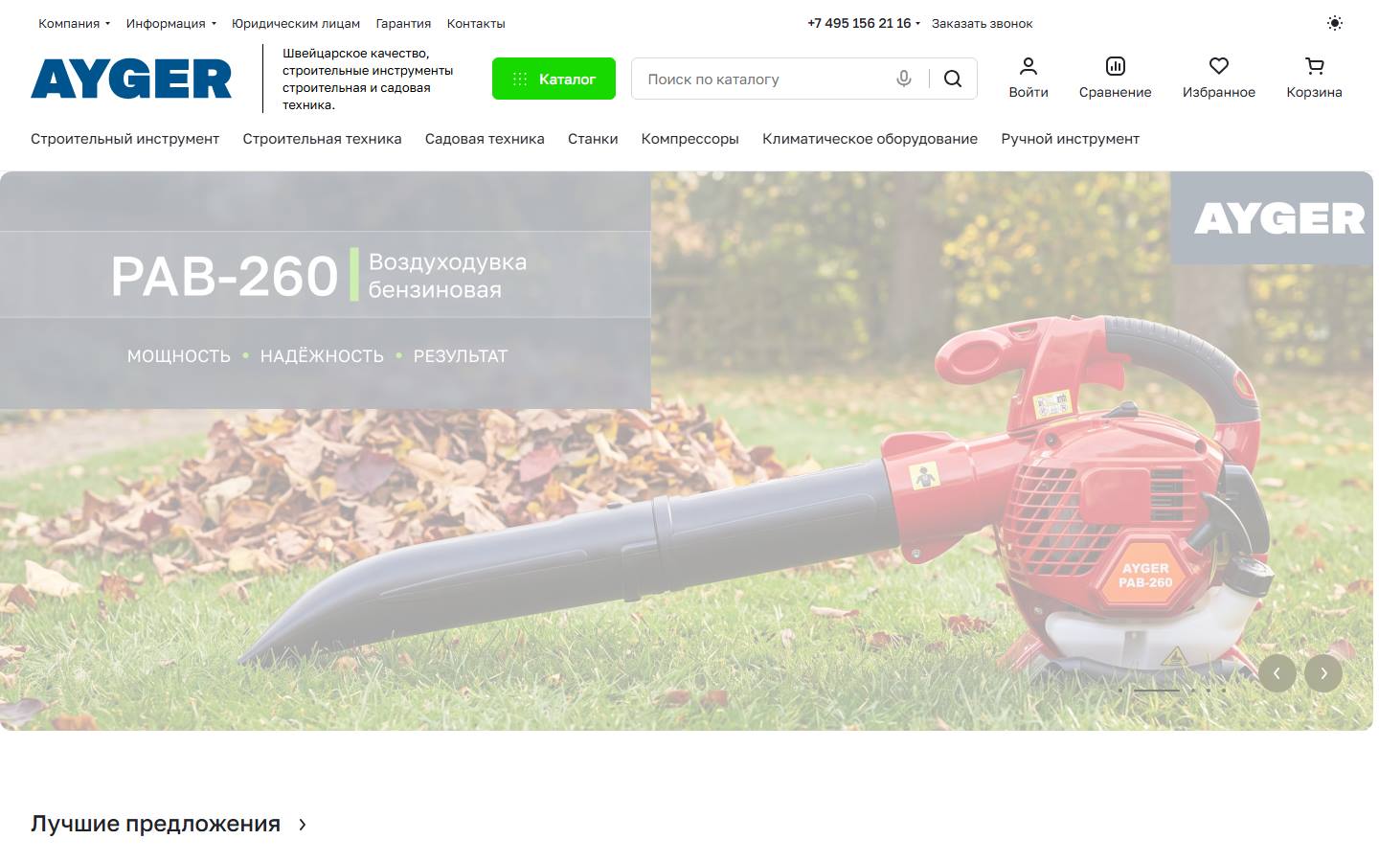The height and width of the screenshot is (862, 1379).
Task: Click the magnifying glass search icon
Action: tap(953, 79)
